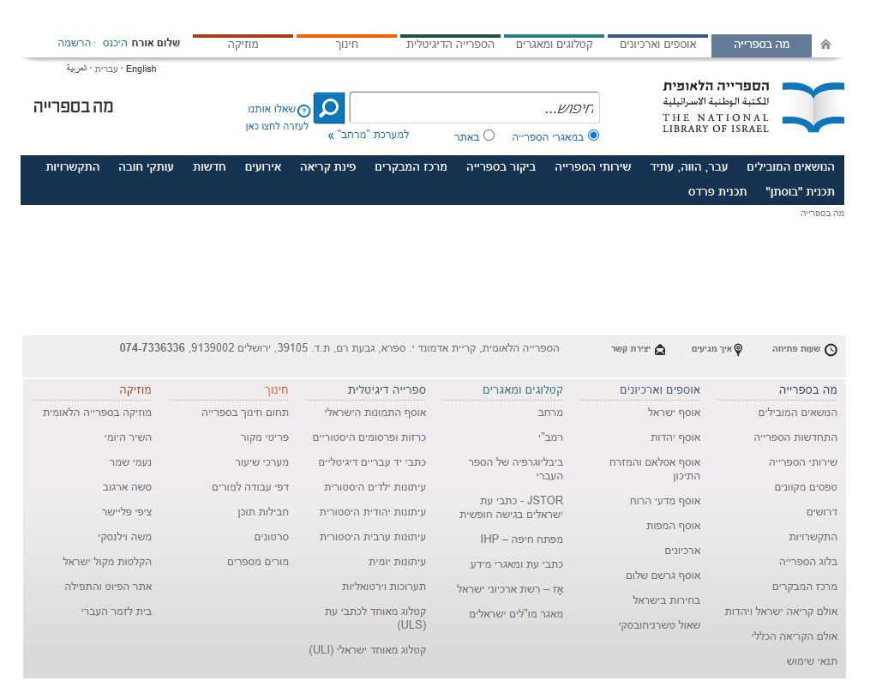Click the clock icon for שעות פתיחה
This screenshot has height=681, width=870.
point(831,350)
